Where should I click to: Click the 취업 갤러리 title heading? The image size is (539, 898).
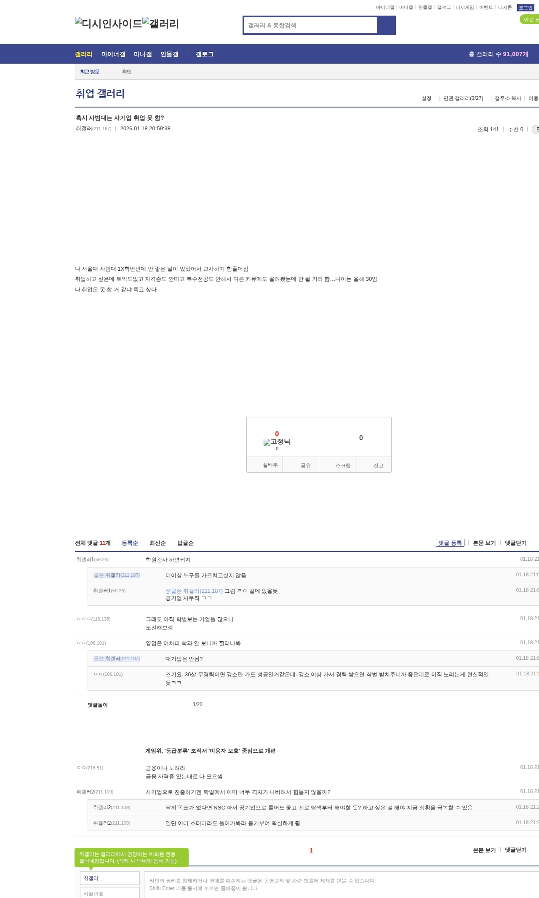100,94
